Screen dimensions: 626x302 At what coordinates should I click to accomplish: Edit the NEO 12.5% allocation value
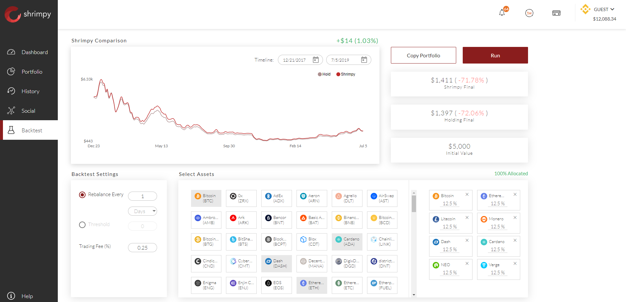[450, 273]
